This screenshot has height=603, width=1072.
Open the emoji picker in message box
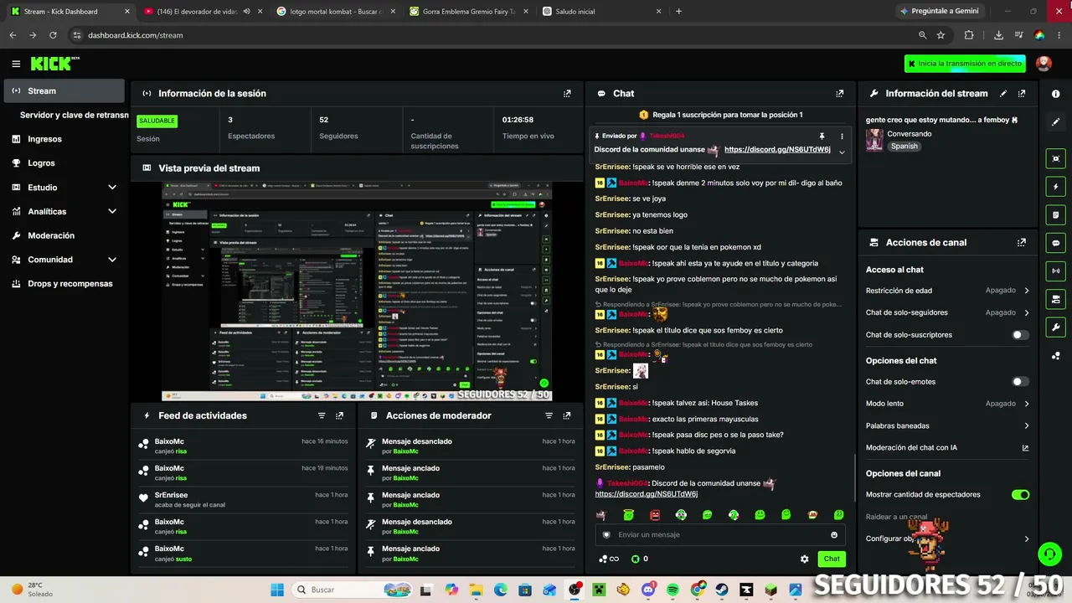click(834, 535)
